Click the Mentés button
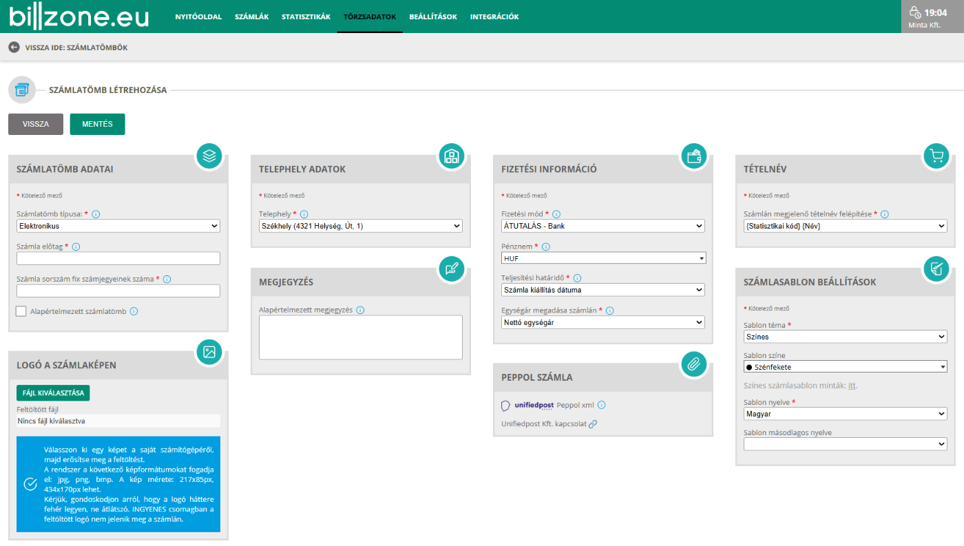Image resolution: width=964 pixels, height=546 pixels. pos(97,124)
